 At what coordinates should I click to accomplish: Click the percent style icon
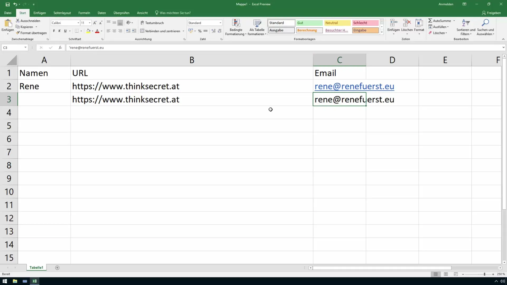click(x=200, y=31)
